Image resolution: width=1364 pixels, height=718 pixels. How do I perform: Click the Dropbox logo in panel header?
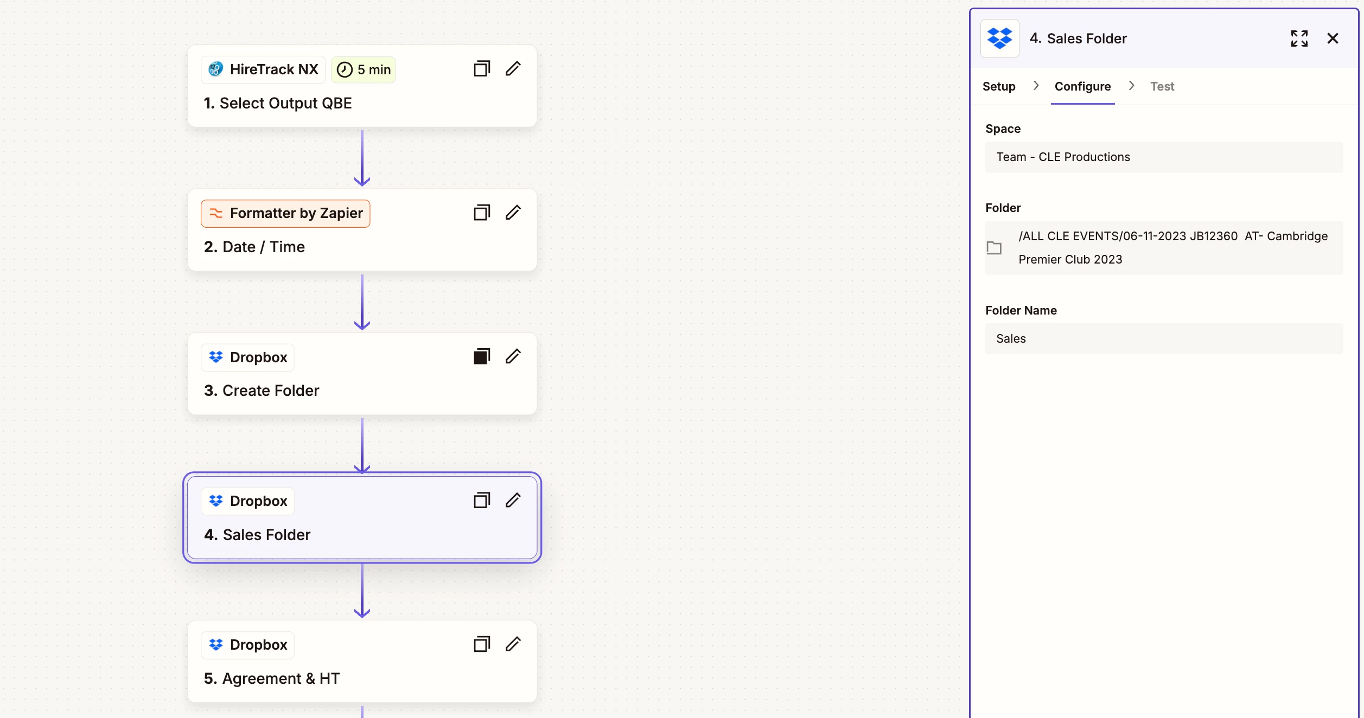tap(999, 39)
